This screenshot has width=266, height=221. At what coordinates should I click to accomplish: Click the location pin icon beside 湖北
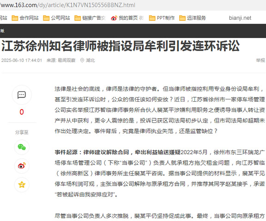point(82,60)
